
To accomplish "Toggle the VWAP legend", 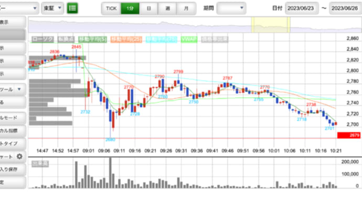I will coord(189,39).
